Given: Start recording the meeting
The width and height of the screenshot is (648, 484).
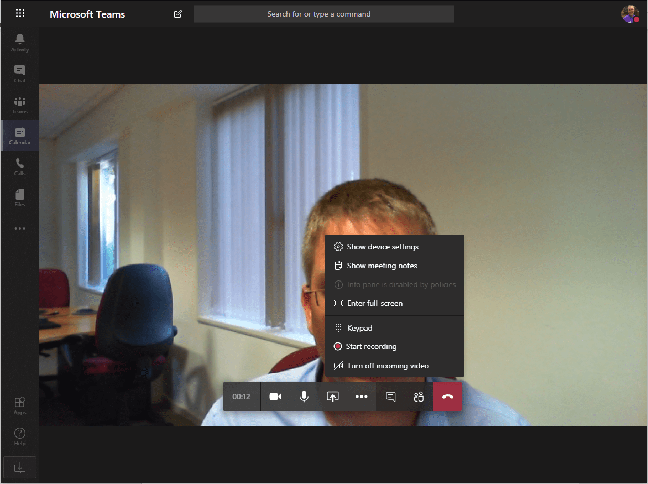Looking at the screenshot, I should [395, 346].
